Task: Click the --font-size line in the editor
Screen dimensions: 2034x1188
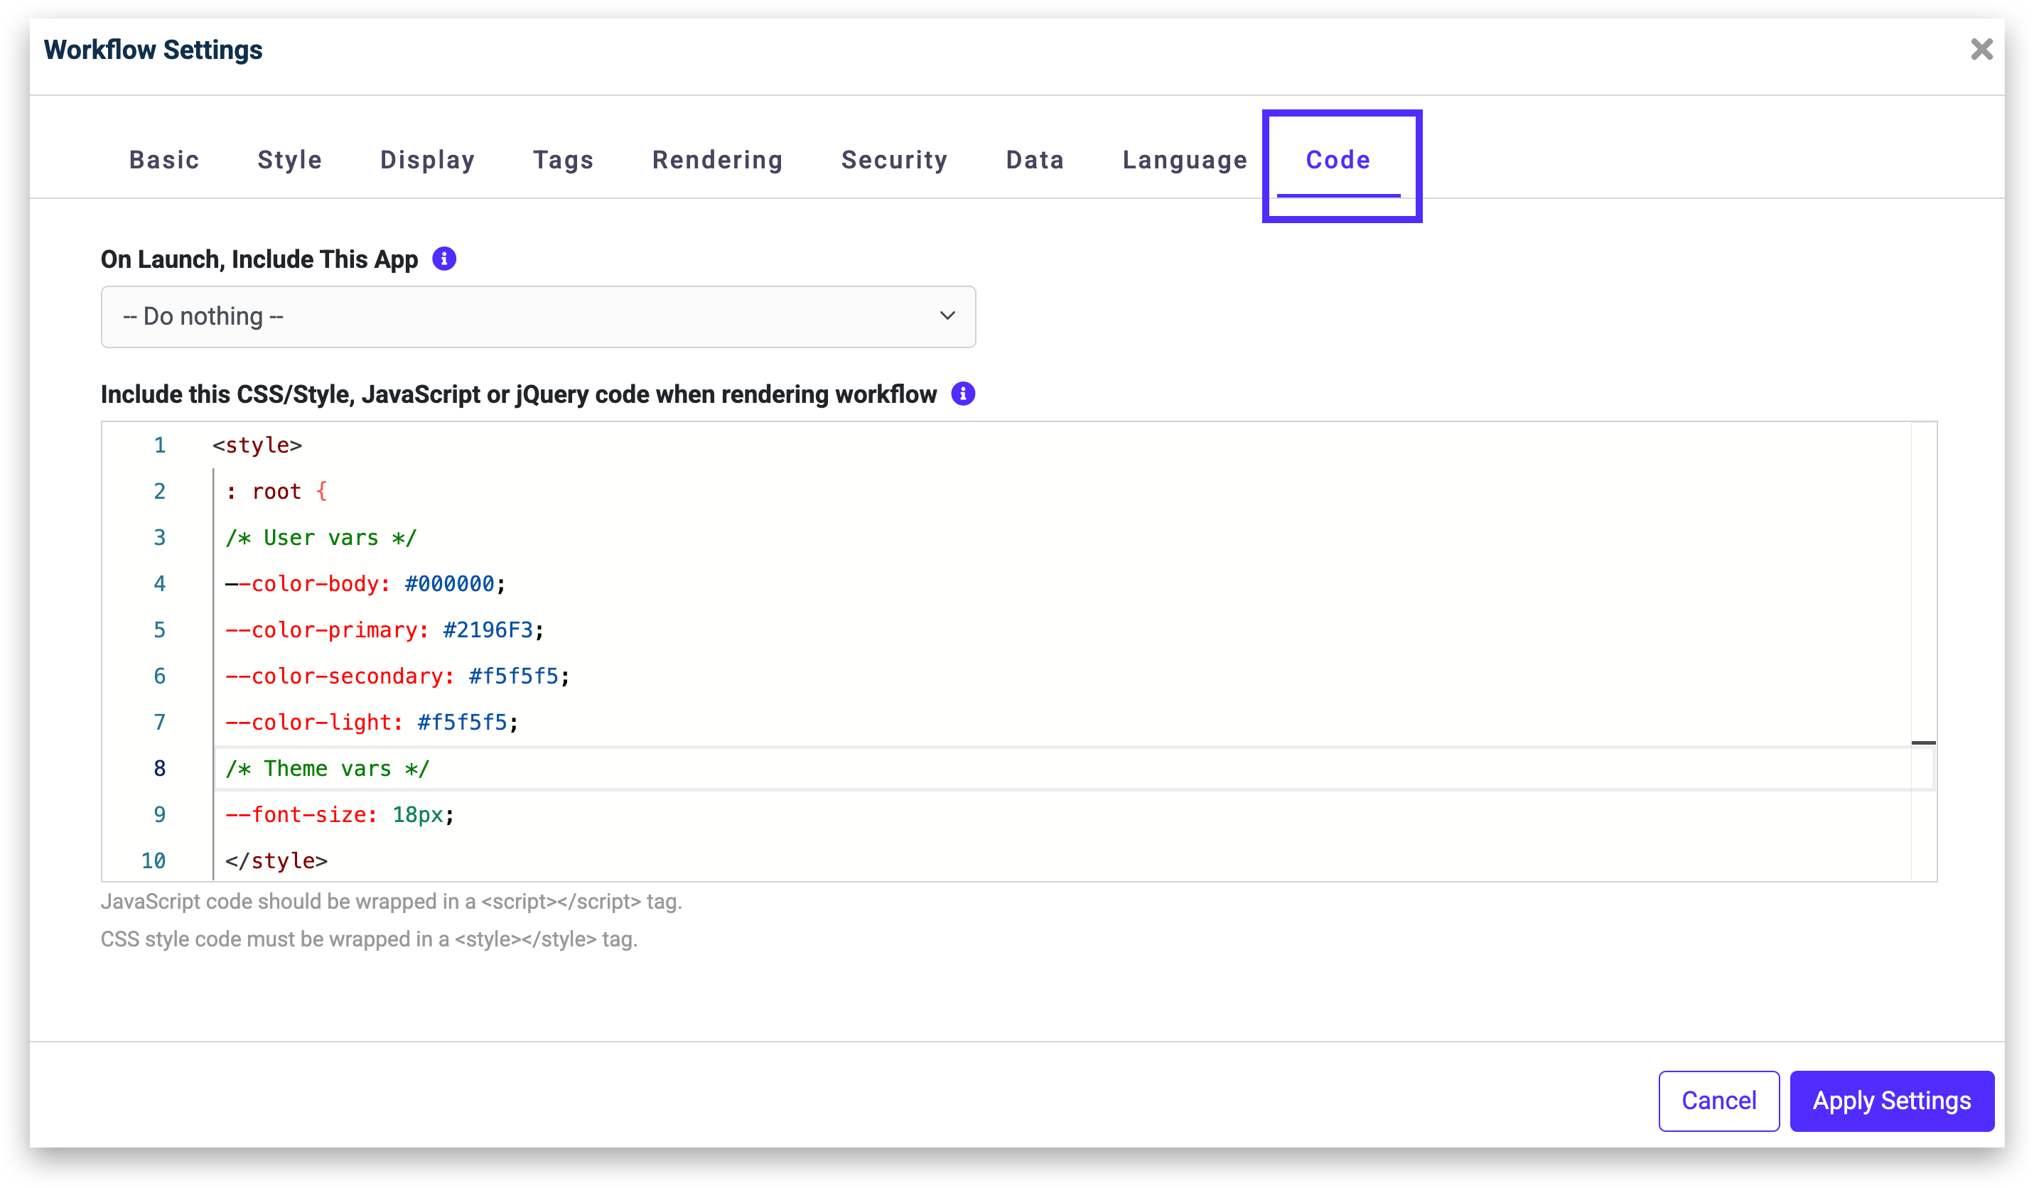Action: click(x=339, y=814)
